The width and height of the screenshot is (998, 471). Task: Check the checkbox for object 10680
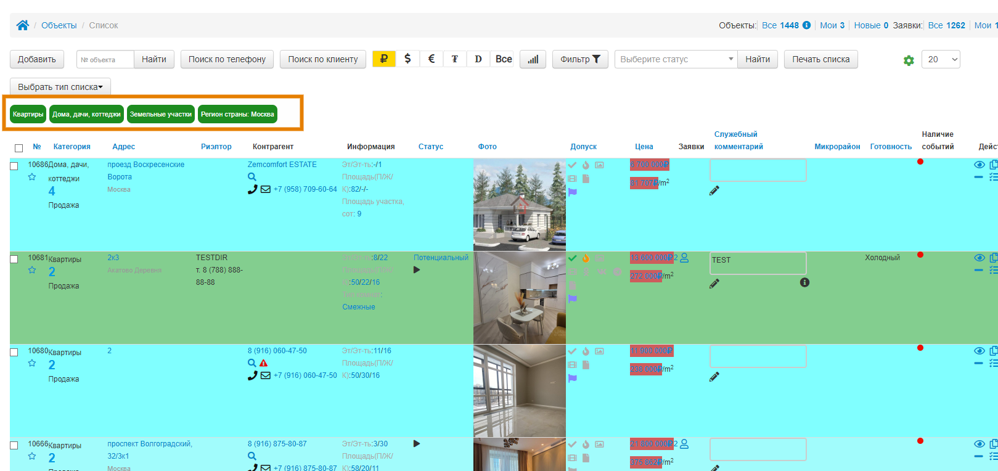tap(14, 352)
